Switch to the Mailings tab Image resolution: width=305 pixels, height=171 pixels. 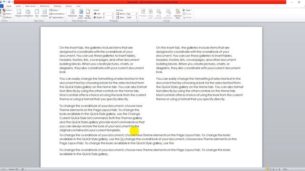pos(57,6)
